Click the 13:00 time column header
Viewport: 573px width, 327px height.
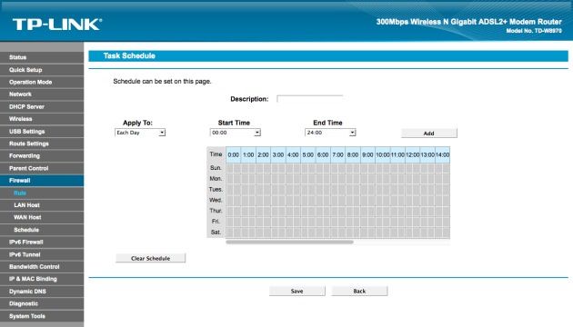coord(427,154)
